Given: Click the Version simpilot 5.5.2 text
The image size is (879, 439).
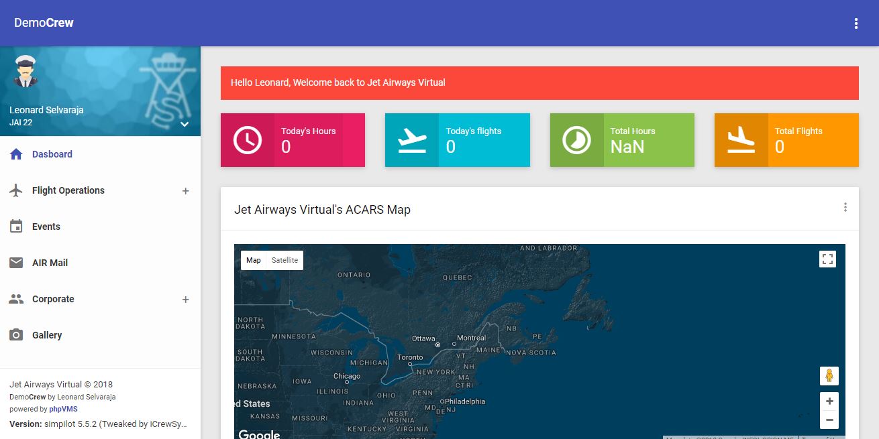Looking at the screenshot, I should (98, 424).
